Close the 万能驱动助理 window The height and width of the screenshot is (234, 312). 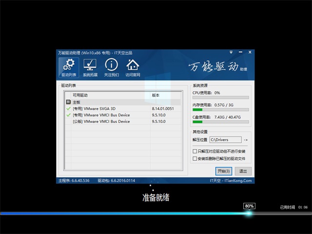pos(250,53)
